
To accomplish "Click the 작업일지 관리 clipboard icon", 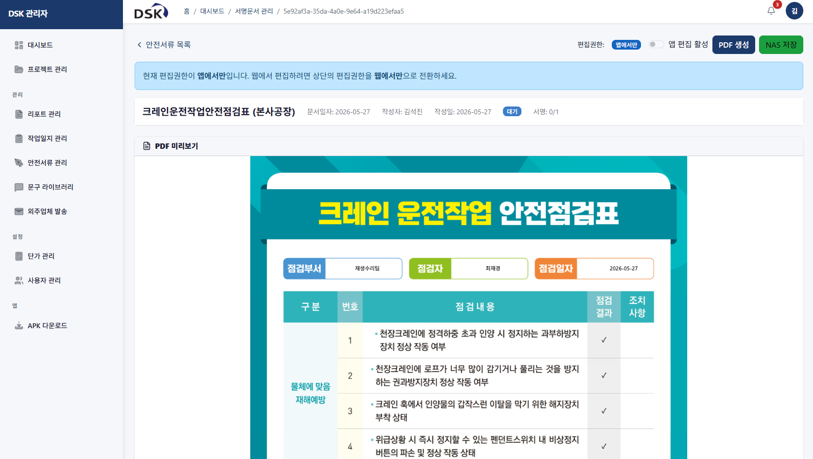I will [x=19, y=139].
